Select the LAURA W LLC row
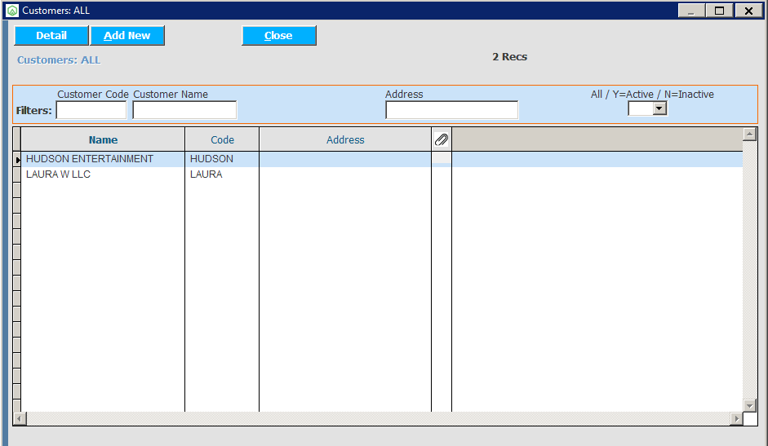Screen dimensions: 768x446 (382, 174)
